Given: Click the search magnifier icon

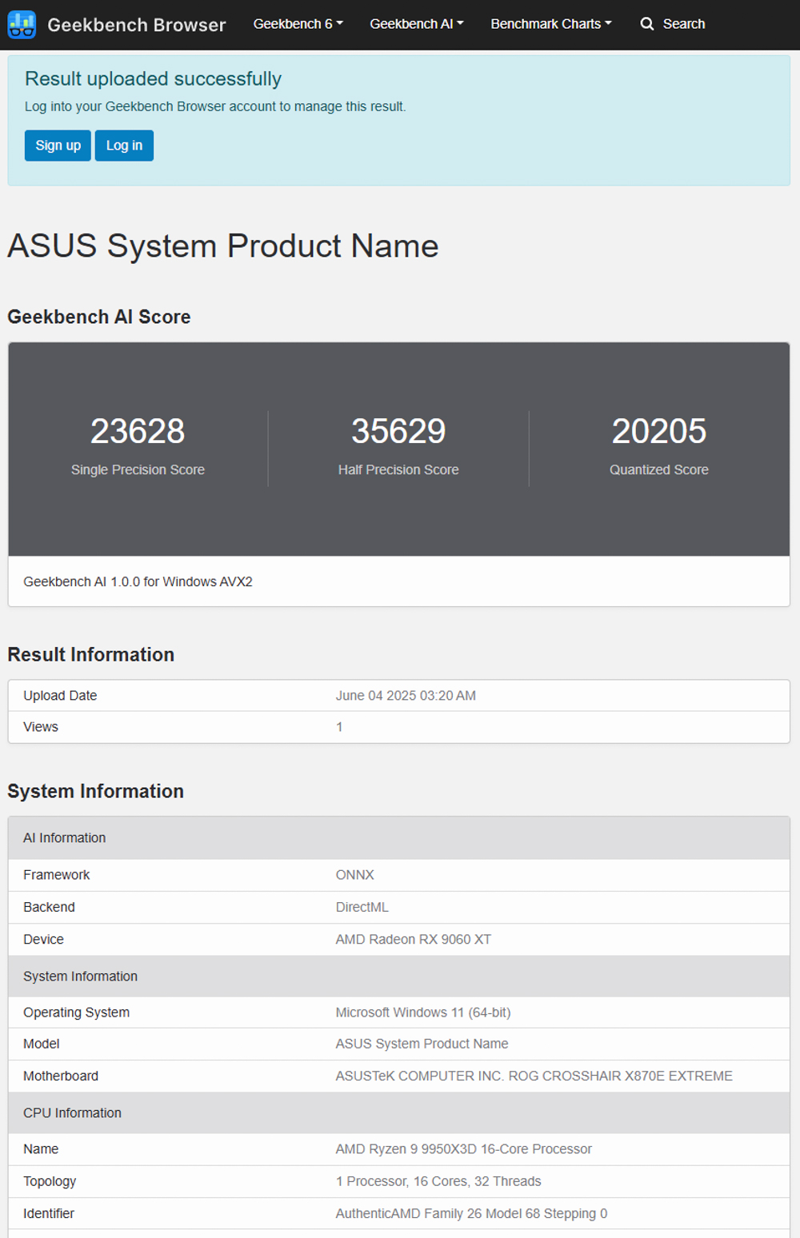Looking at the screenshot, I should [x=647, y=24].
